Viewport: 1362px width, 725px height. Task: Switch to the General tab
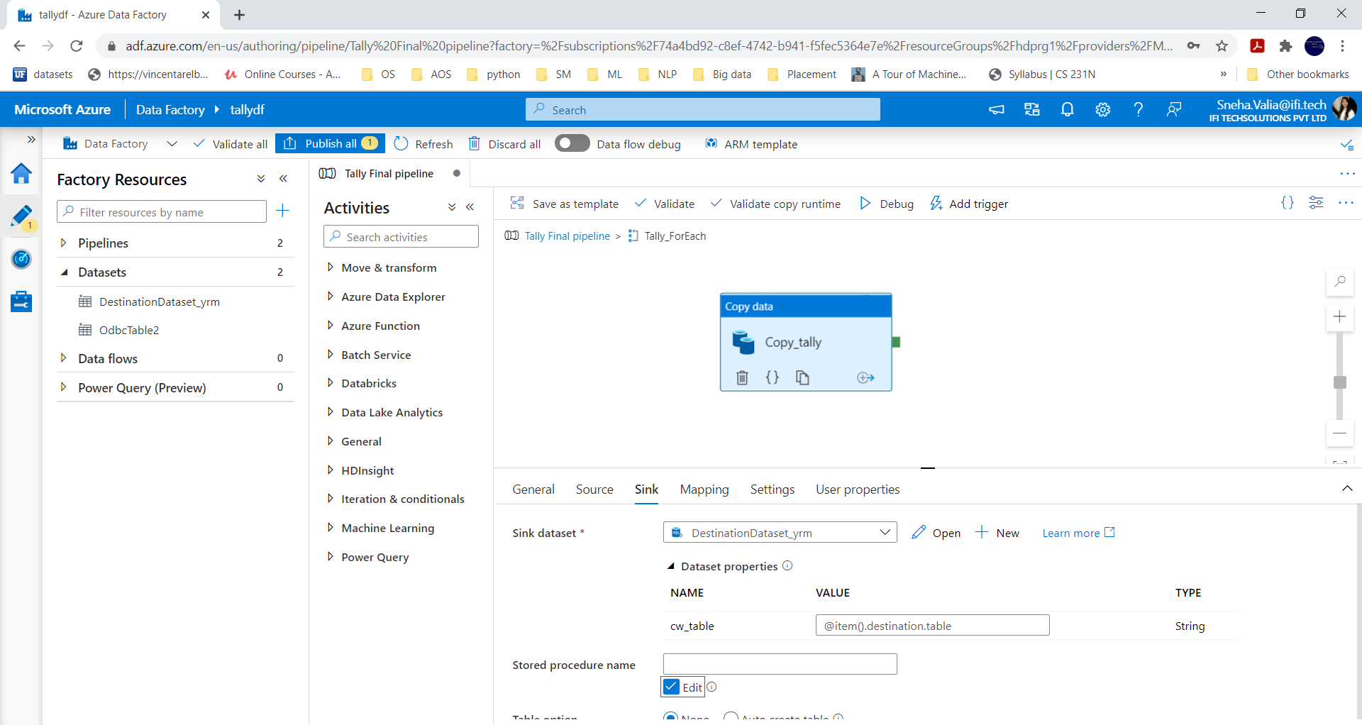click(533, 489)
